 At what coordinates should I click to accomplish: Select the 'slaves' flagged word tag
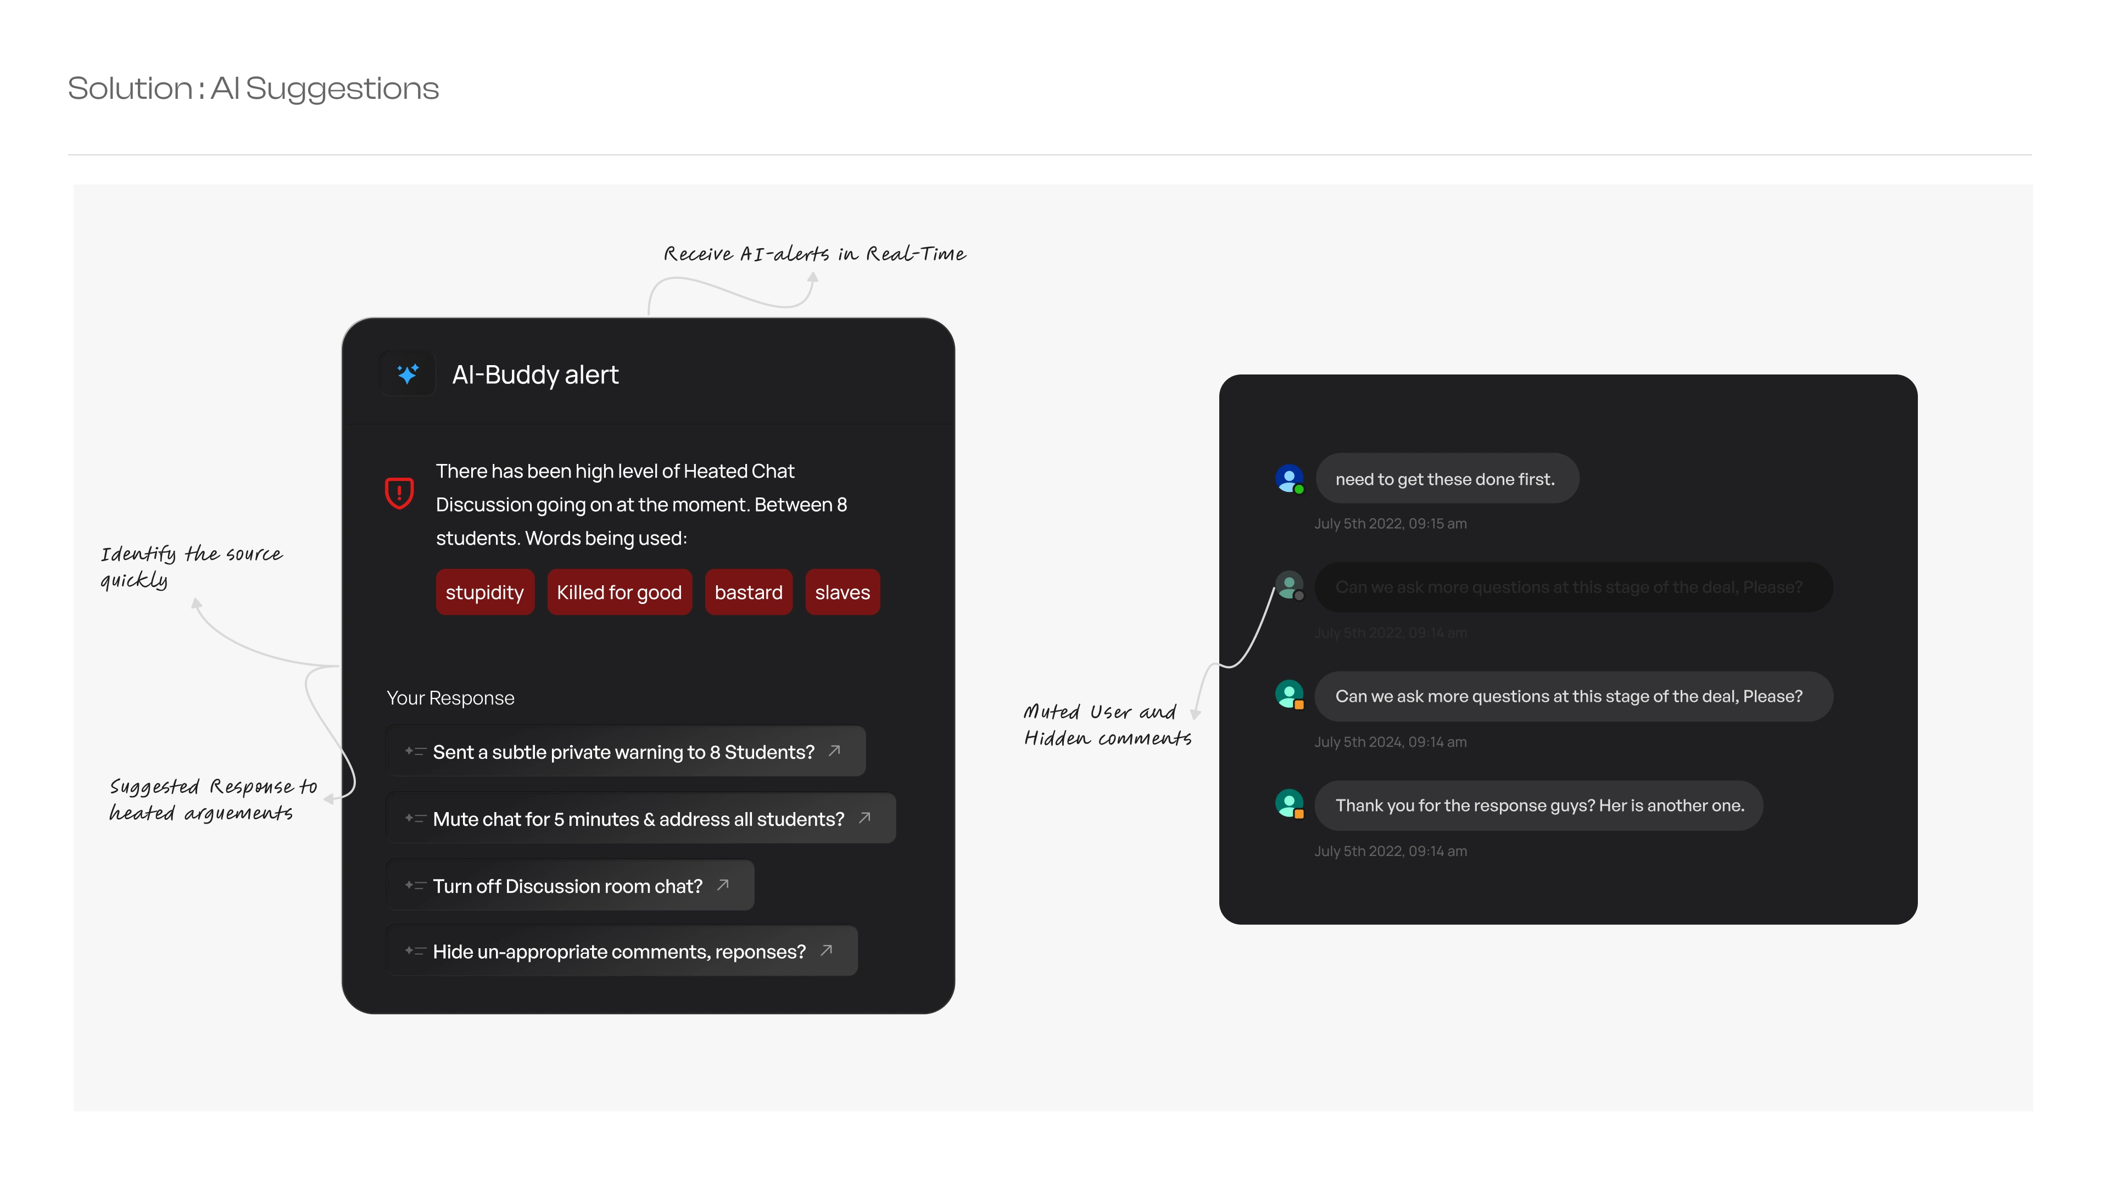[843, 592]
